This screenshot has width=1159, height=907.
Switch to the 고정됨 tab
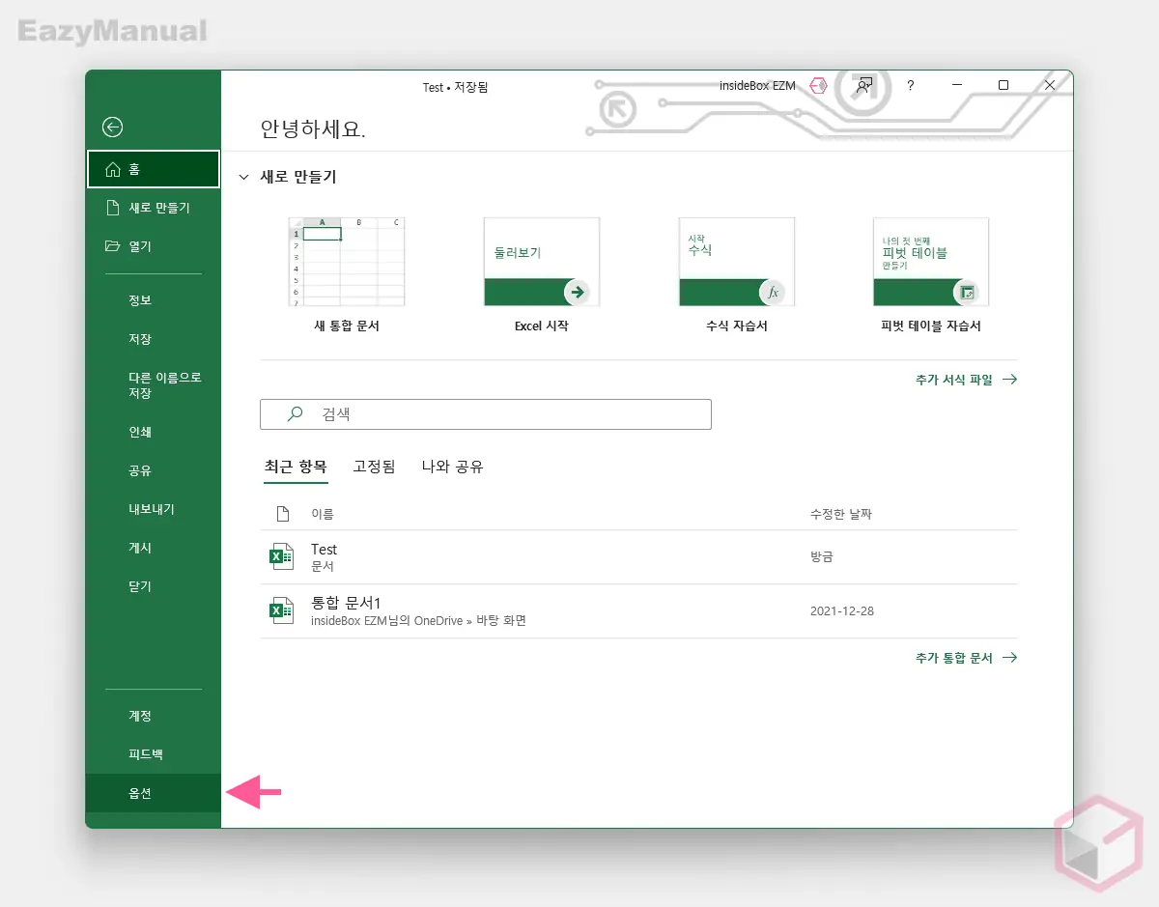coord(374,467)
